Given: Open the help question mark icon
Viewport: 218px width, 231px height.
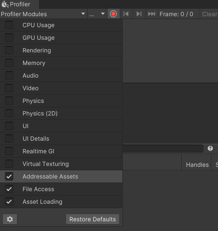Looking at the screenshot, I should click(x=210, y=148).
